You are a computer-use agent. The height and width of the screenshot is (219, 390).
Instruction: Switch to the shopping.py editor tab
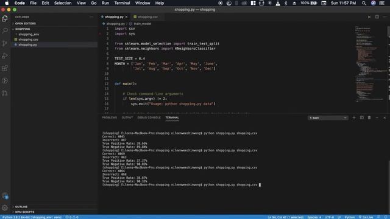[x=114, y=17]
